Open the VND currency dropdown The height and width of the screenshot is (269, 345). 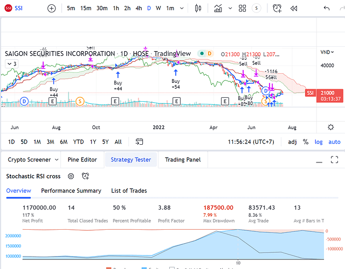[x=326, y=52]
